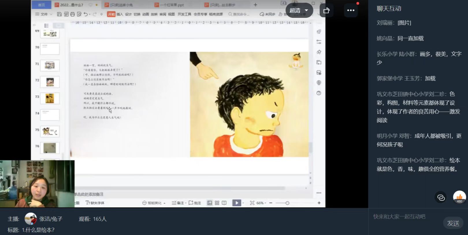Select slide 72 thumbnail
The image size is (468, 235).
tap(50, 82)
